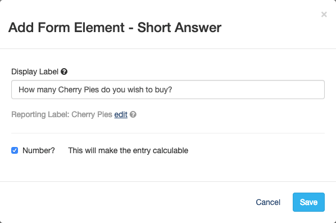
Task: Click the 'This will make the entry calculable' note
Action: (128, 150)
